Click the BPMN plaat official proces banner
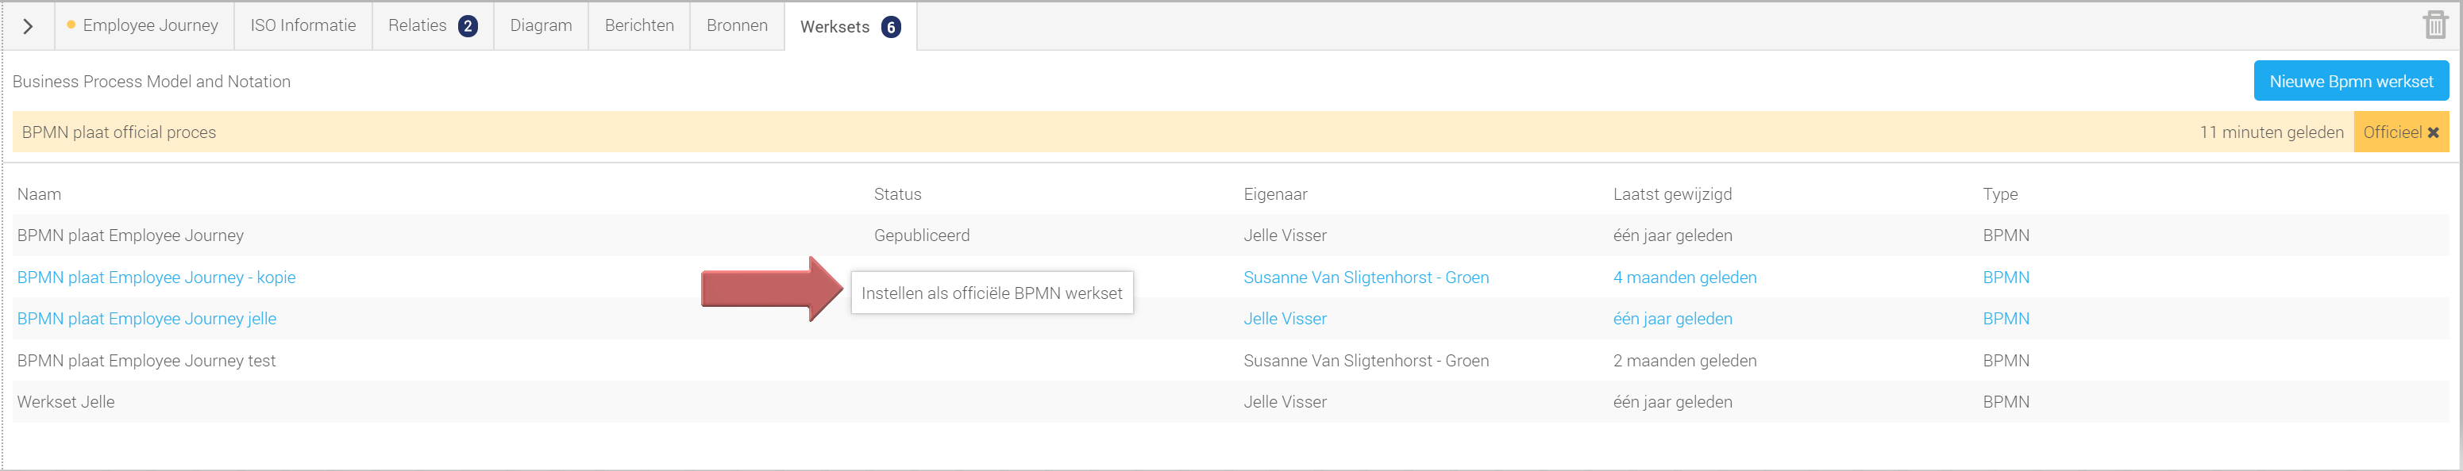2463x471 pixels. click(118, 132)
